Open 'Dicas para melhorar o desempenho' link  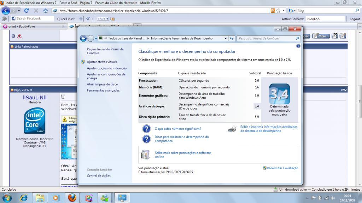click(x=182, y=139)
